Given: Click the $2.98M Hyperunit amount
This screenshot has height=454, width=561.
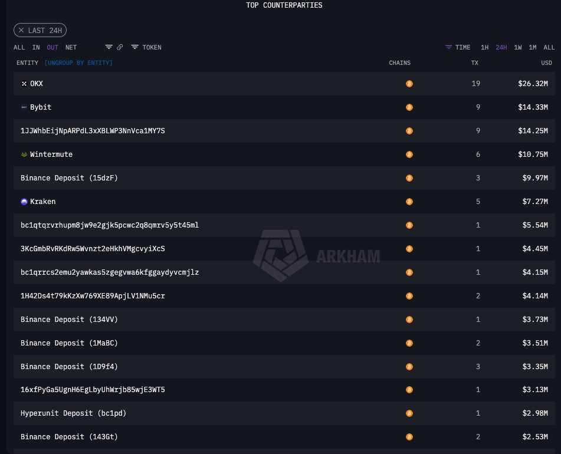Looking at the screenshot, I should pyautogui.click(x=535, y=413).
